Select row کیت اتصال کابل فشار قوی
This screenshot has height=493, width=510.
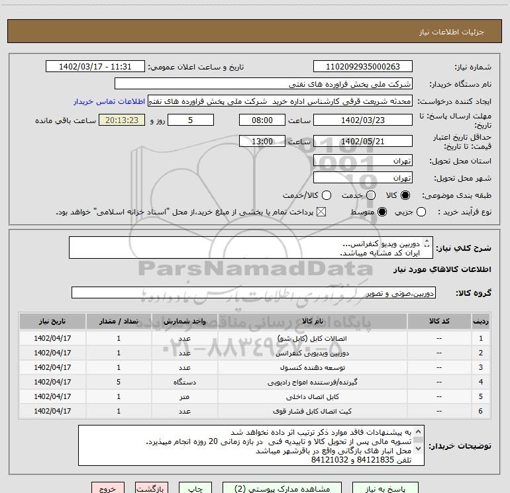255,412
